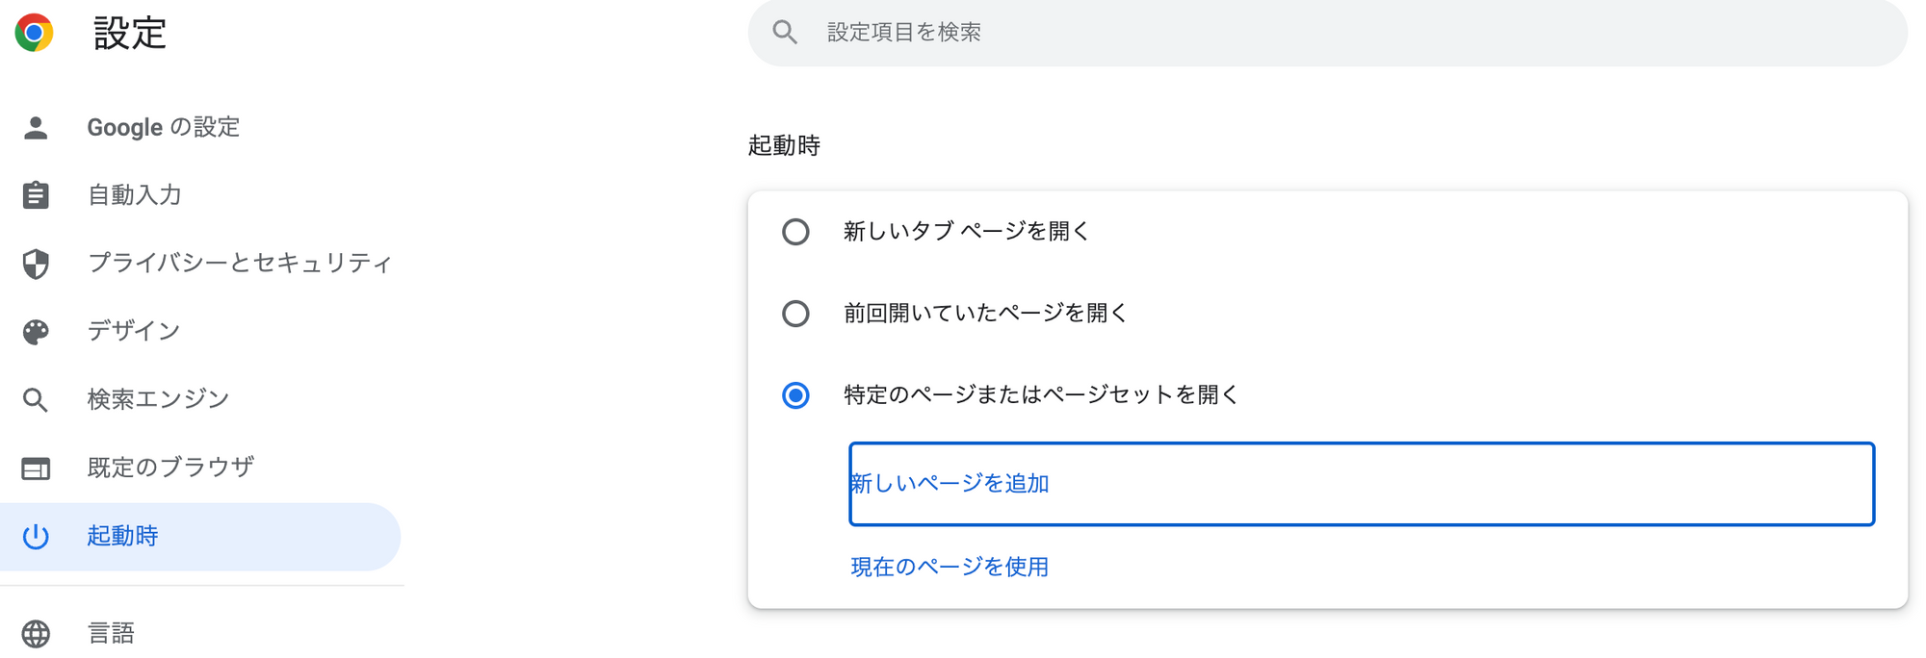Click the shield icon for privacy
1926x658 pixels.
(x=36, y=264)
